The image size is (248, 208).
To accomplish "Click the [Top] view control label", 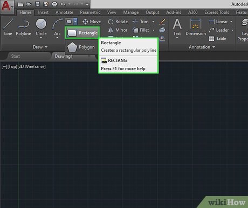I will 12,67.
